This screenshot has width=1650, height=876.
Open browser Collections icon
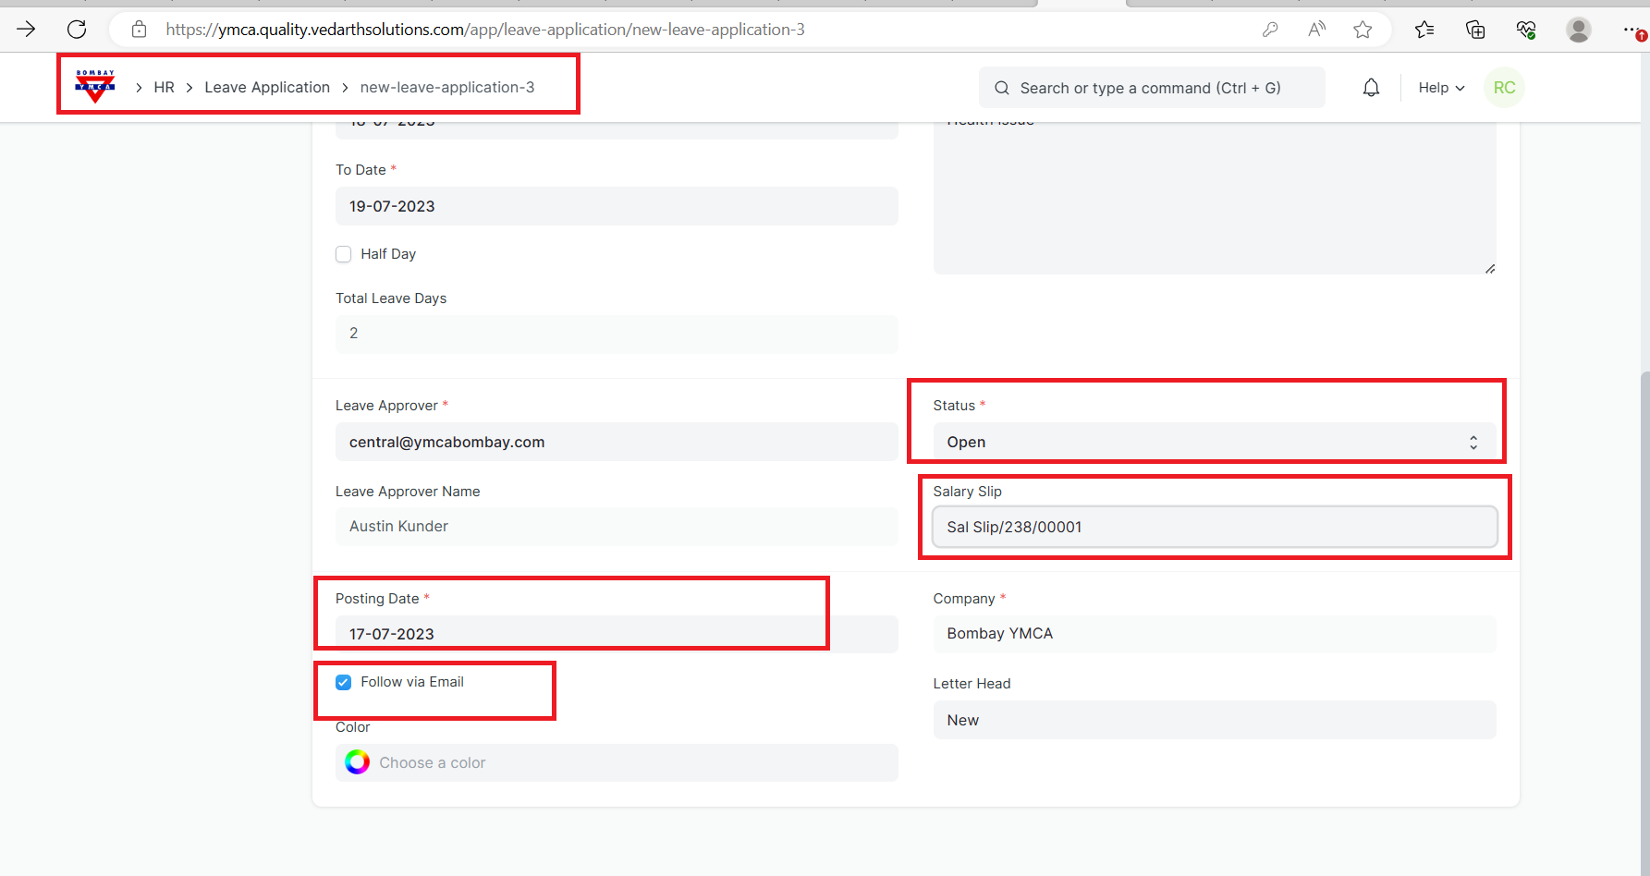[x=1475, y=30]
